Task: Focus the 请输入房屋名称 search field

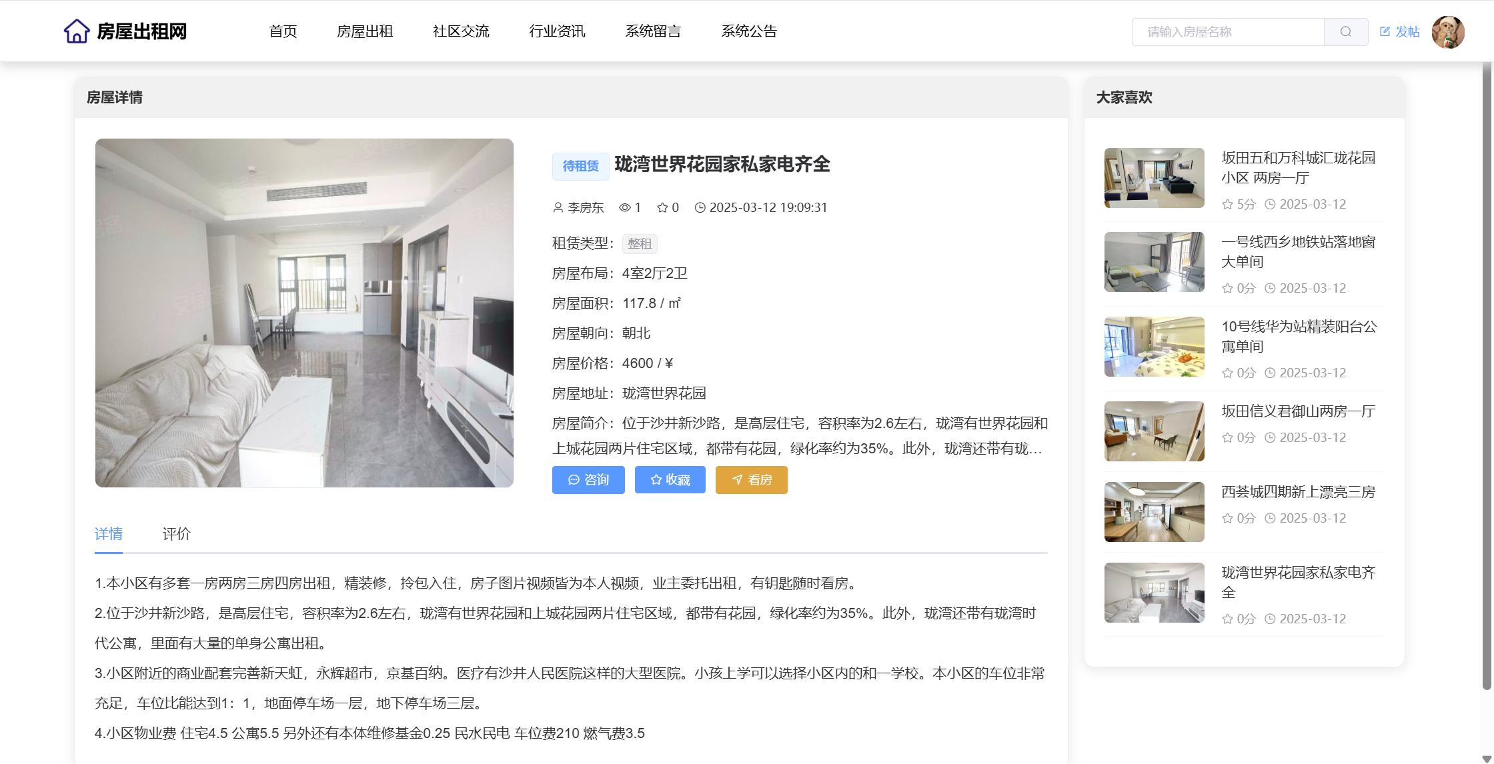Action: [x=1227, y=32]
